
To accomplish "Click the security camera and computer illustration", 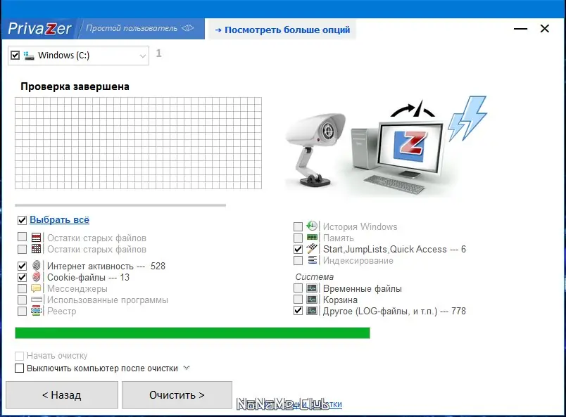I will (x=386, y=146).
